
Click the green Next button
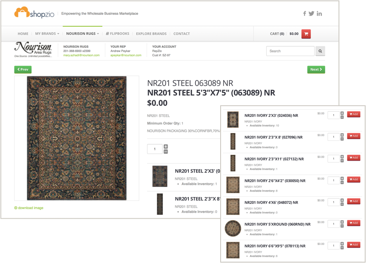[316, 69]
